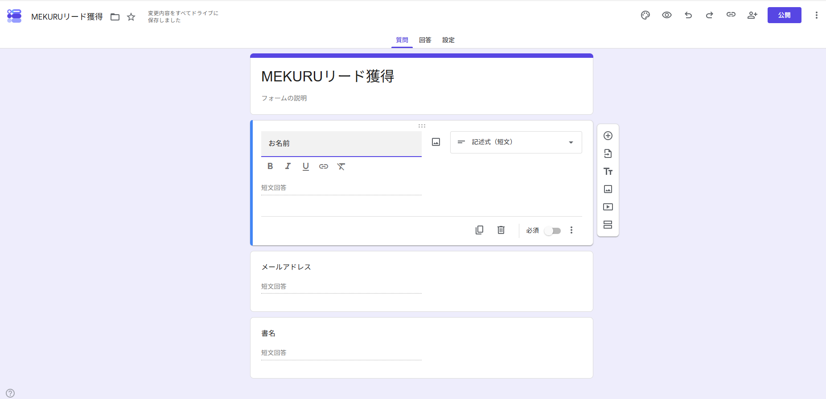The image size is (826, 399).
Task: Click the お名前 question title field
Action: pos(341,144)
